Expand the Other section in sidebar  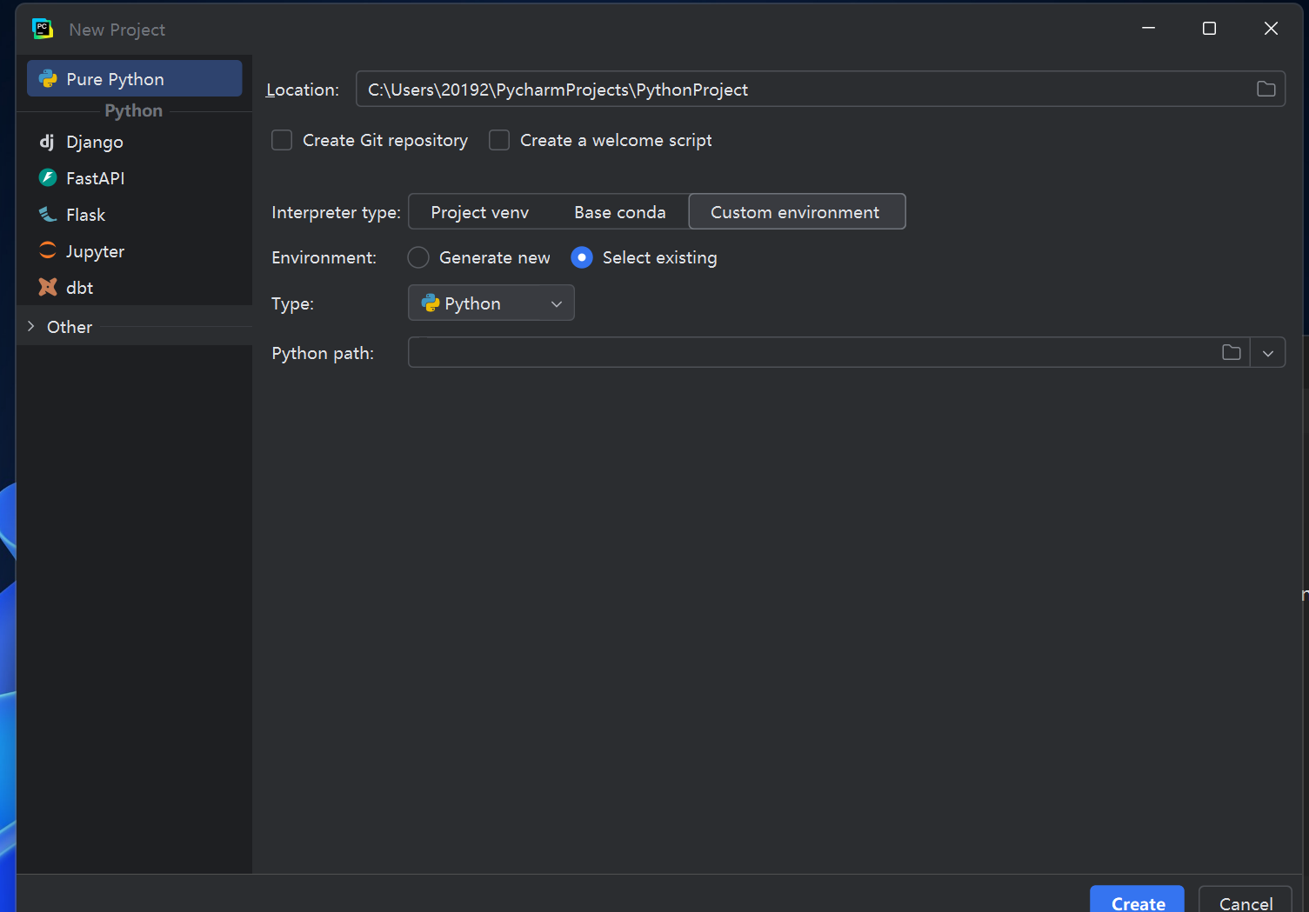point(30,327)
